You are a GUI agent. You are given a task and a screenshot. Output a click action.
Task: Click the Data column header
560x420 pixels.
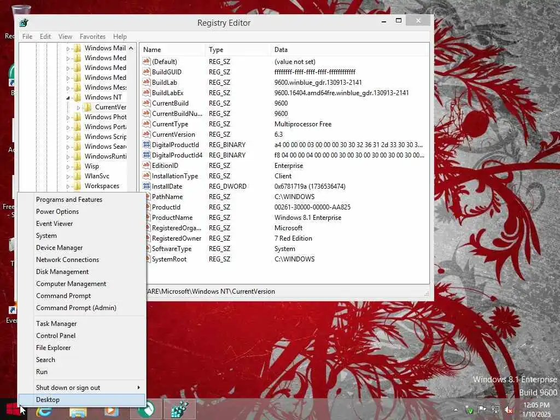pos(349,50)
